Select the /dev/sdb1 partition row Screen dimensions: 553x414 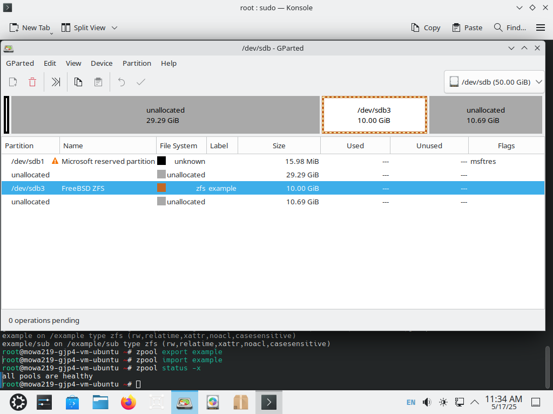click(273, 161)
